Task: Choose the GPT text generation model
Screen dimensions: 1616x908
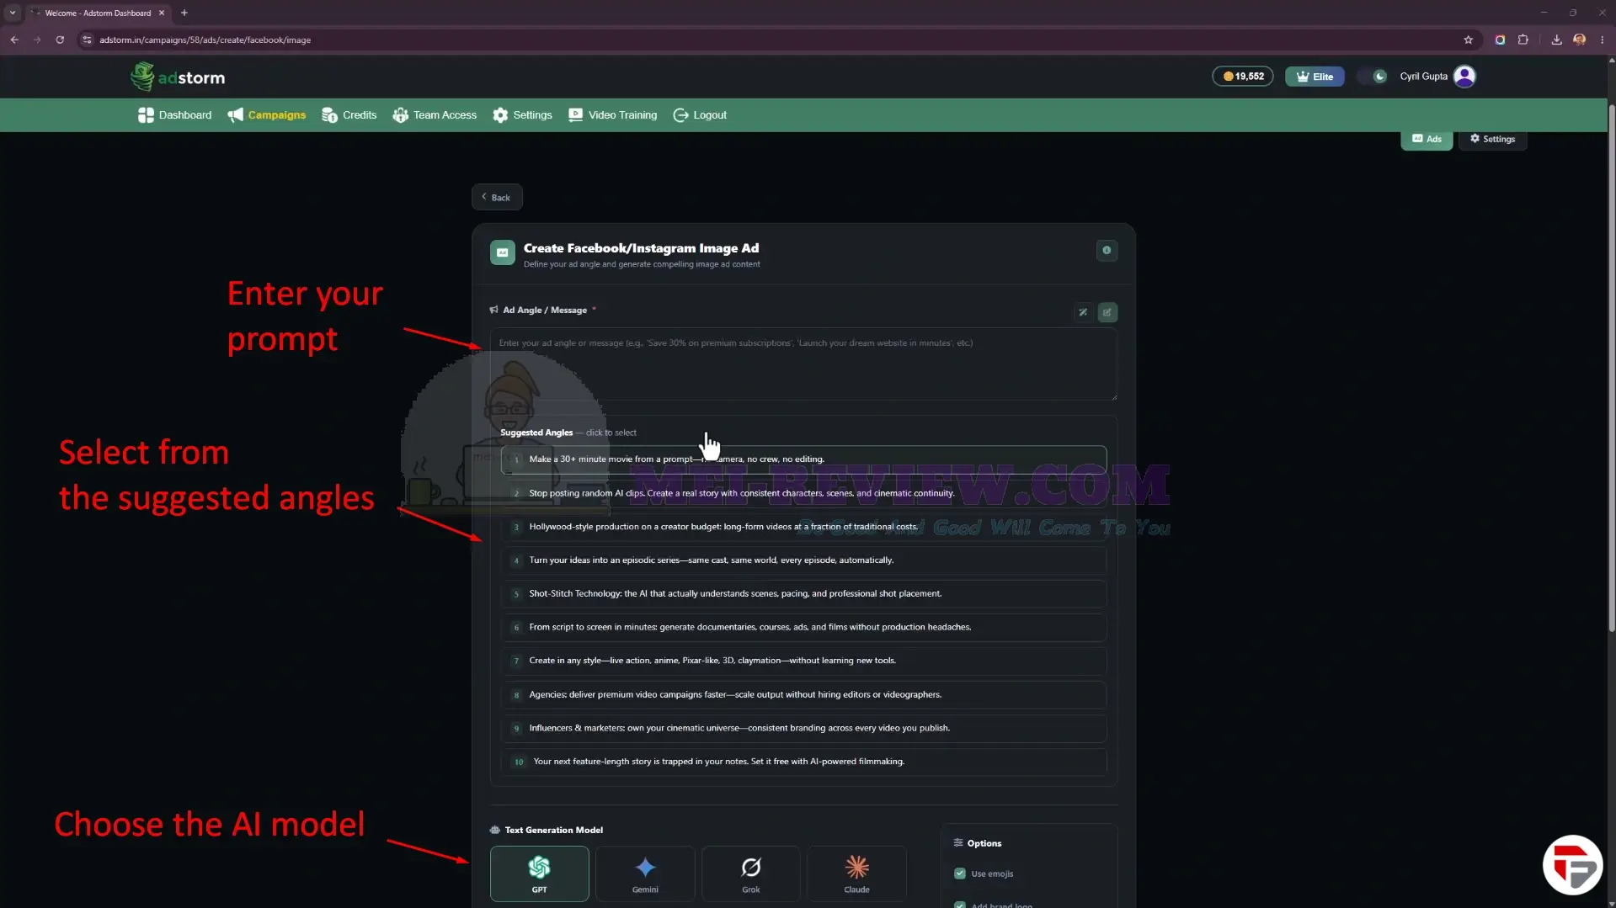Action: point(540,874)
